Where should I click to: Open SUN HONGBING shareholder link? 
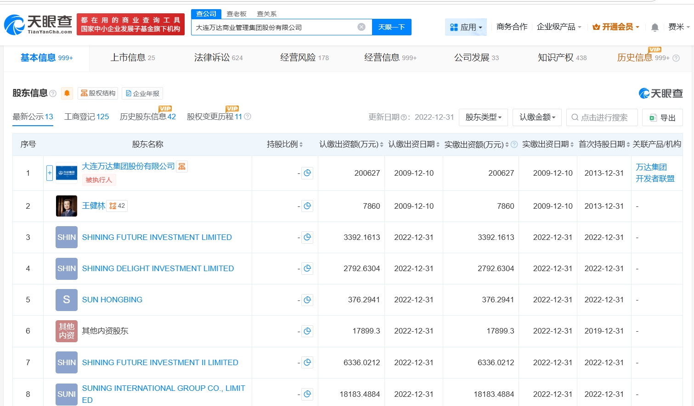click(x=112, y=300)
